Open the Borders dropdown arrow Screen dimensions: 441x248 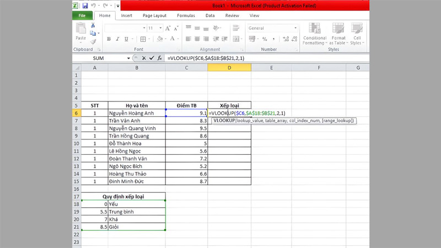(x=149, y=39)
